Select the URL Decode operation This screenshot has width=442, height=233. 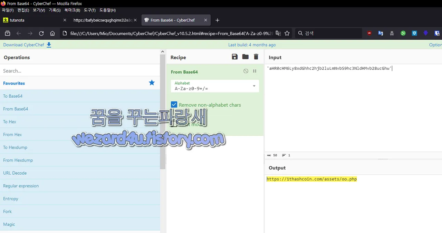pos(80,173)
